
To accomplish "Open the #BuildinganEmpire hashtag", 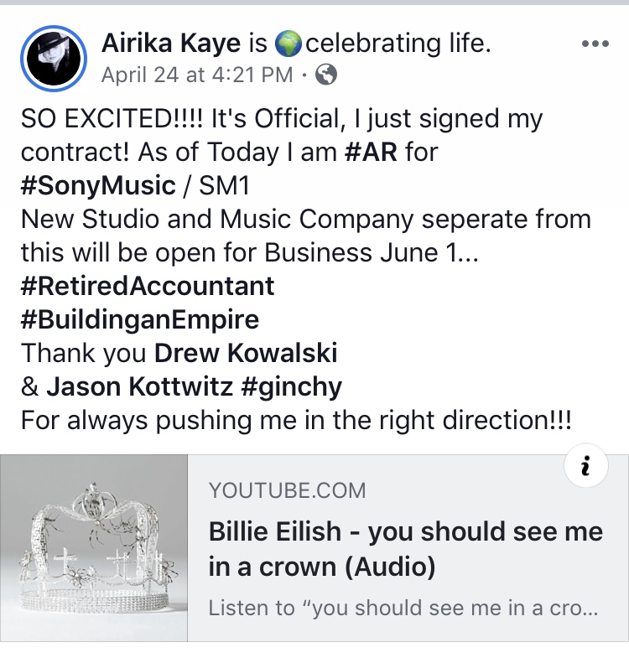I will (x=139, y=319).
